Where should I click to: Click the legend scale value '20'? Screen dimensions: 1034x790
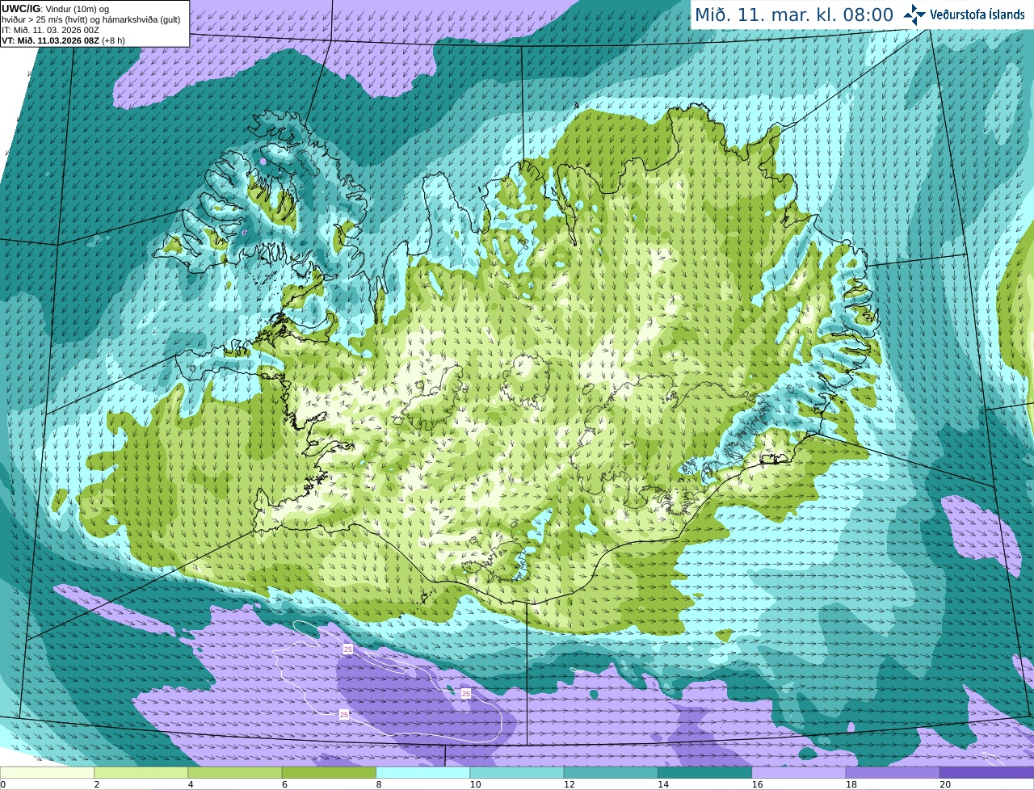(945, 784)
